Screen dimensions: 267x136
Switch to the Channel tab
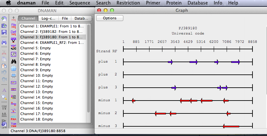coord(28,18)
